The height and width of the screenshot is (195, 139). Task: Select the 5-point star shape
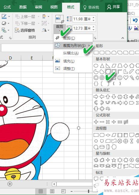(114, 160)
